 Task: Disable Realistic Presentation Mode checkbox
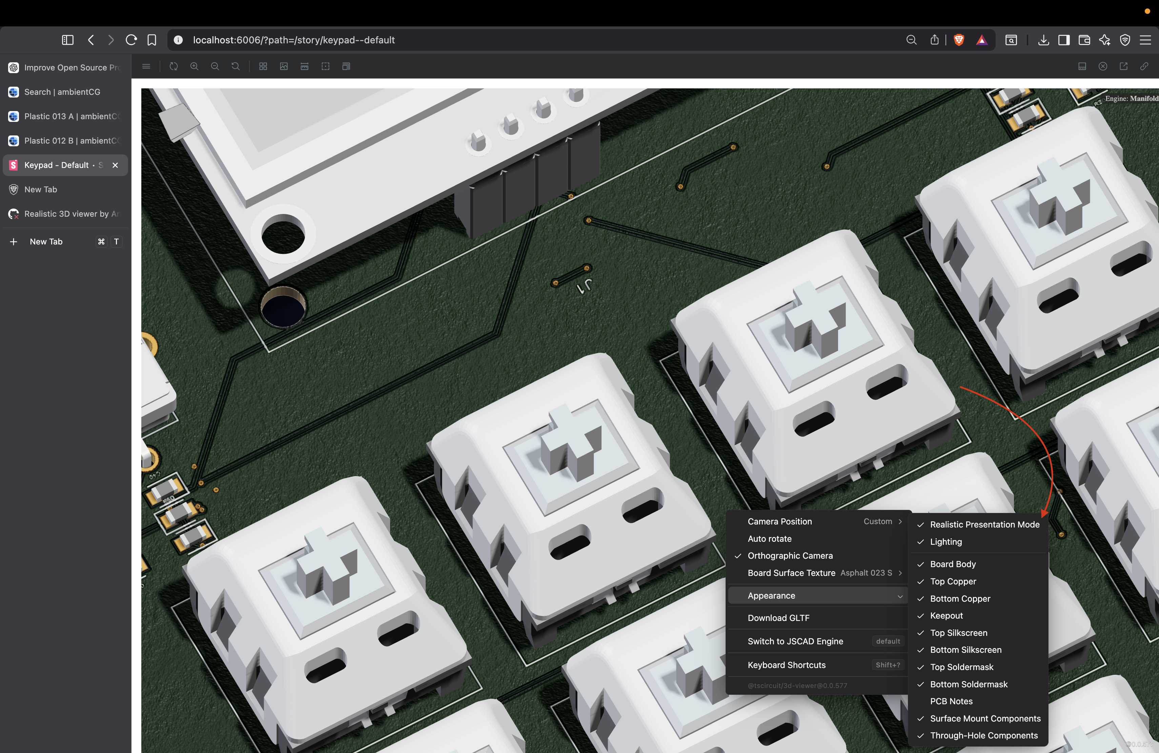point(978,524)
